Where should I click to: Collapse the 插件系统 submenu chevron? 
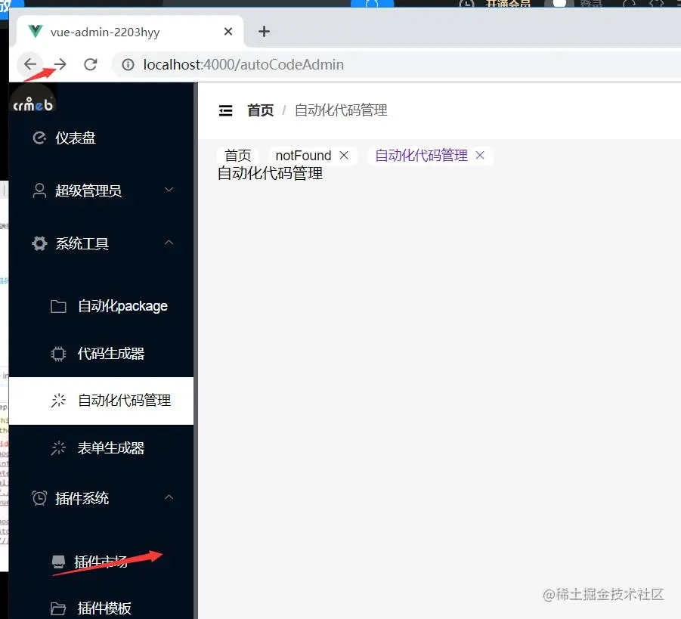[x=169, y=497]
